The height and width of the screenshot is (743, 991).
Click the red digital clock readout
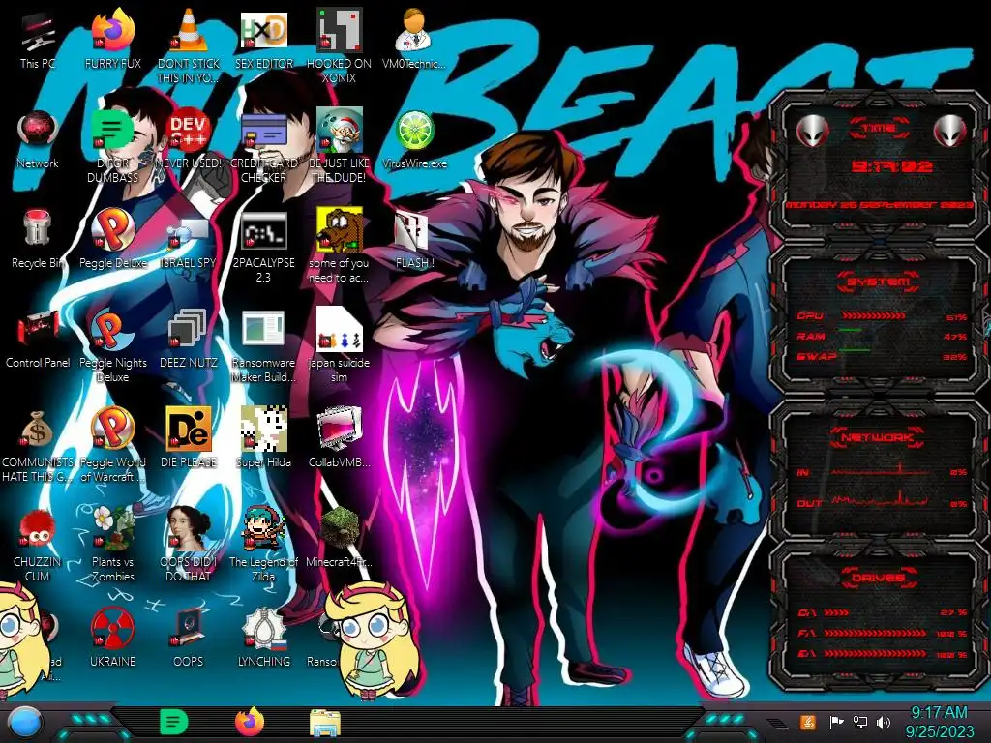891,167
